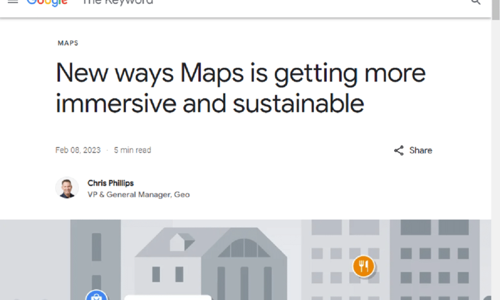The height and width of the screenshot is (300, 500).
Task: Click the search magnifier icon
Action: pos(476,2)
